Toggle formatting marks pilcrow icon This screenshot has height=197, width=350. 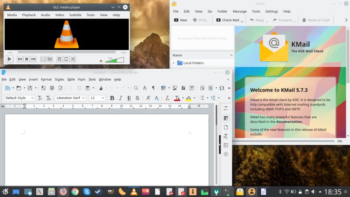coord(153,88)
